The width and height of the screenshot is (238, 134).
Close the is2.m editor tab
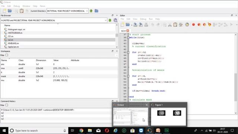coord(128,31)
